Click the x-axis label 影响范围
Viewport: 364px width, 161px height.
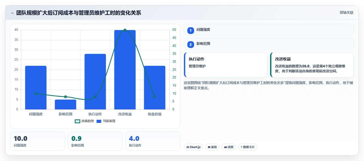coord(65,114)
